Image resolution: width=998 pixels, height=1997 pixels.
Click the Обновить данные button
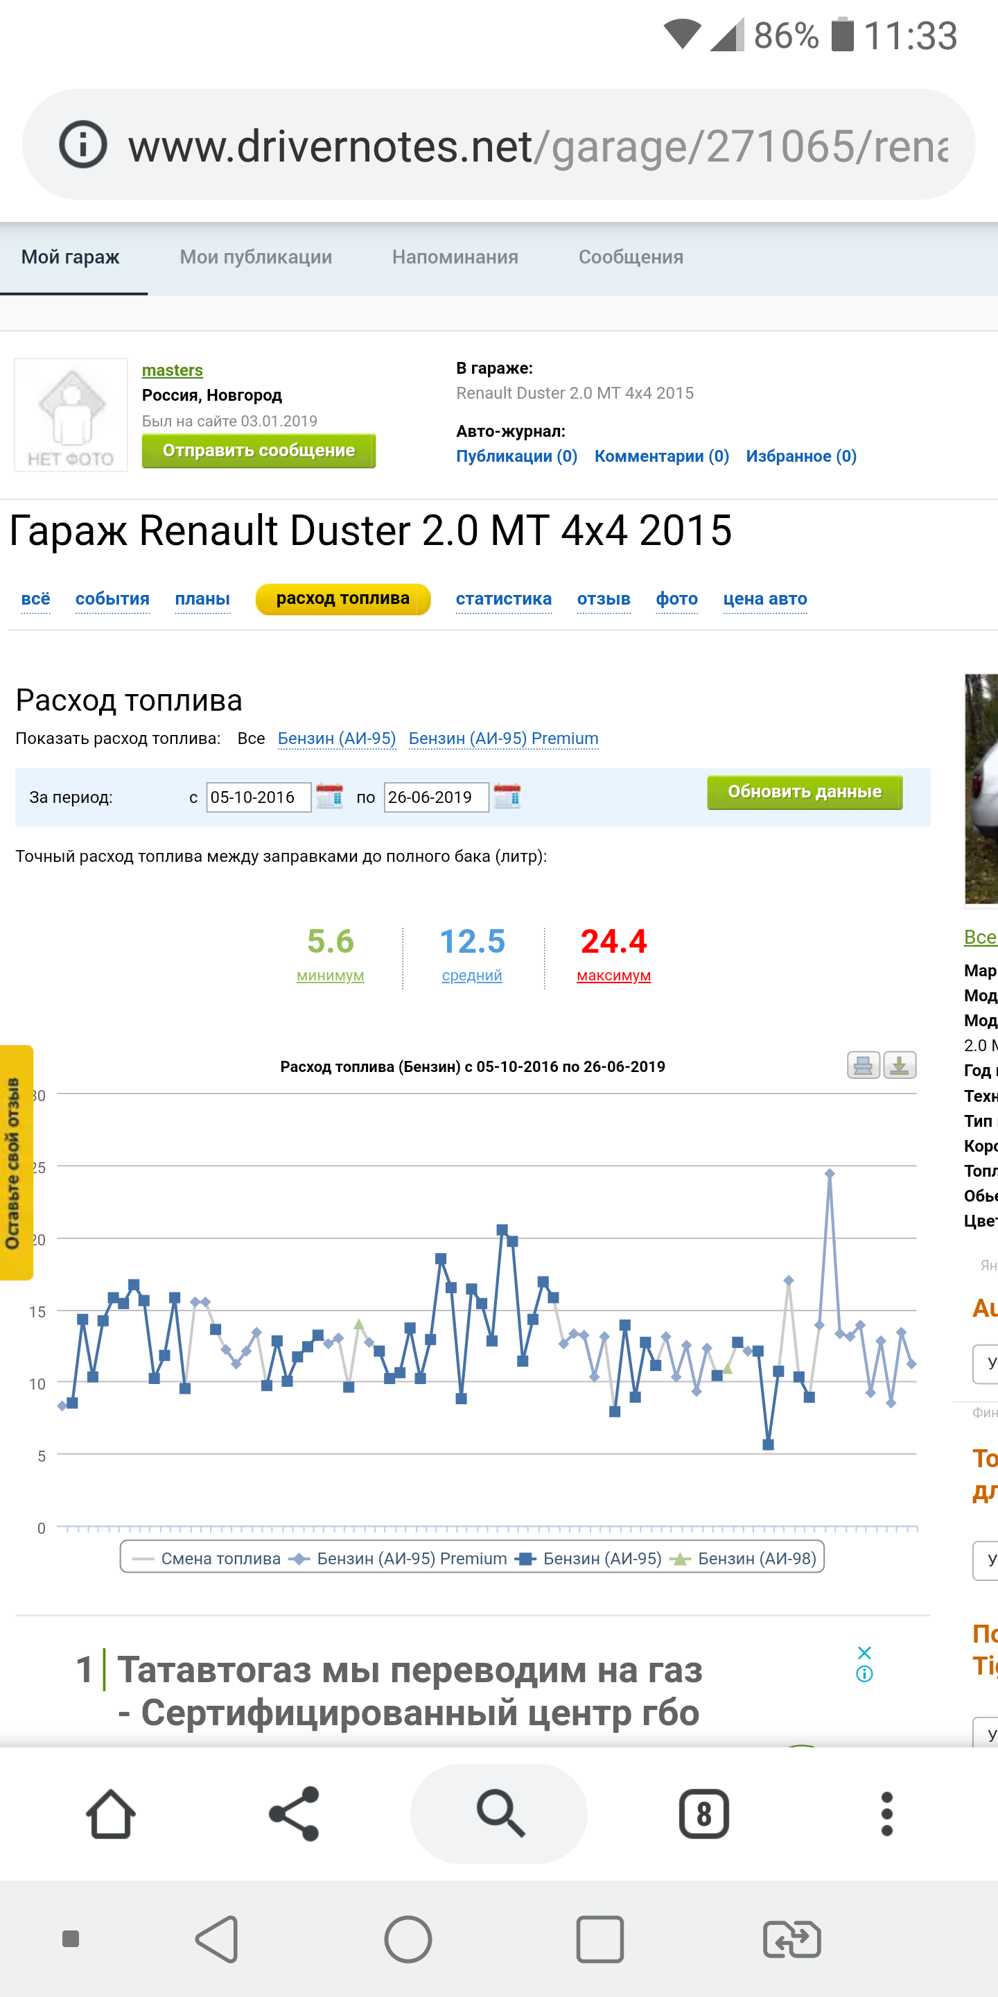click(x=805, y=791)
